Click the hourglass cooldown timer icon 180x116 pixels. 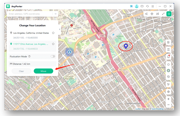tap(168, 49)
